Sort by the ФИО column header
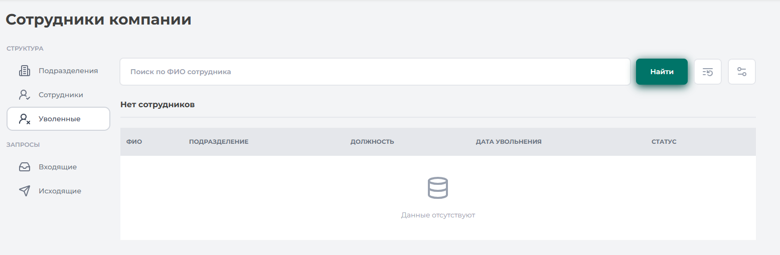The width and height of the screenshot is (780, 255). coord(134,142)
